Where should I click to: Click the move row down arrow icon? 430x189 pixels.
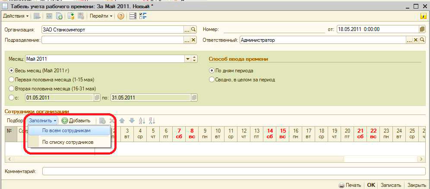pos(132,121)
